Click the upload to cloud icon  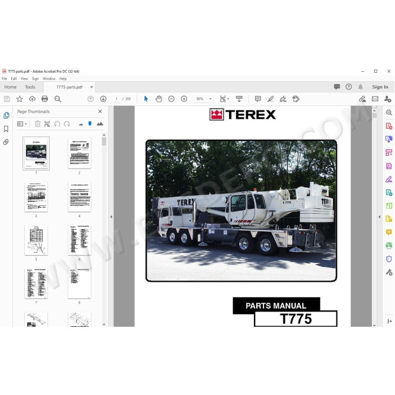point(32,99)
